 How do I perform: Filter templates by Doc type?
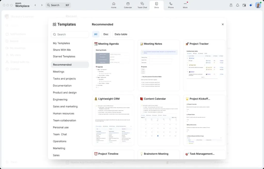tap(106, 34)
